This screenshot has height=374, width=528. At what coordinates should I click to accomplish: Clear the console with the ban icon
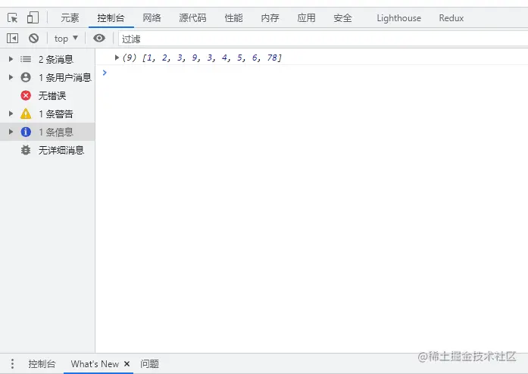(x=33, y=39)
